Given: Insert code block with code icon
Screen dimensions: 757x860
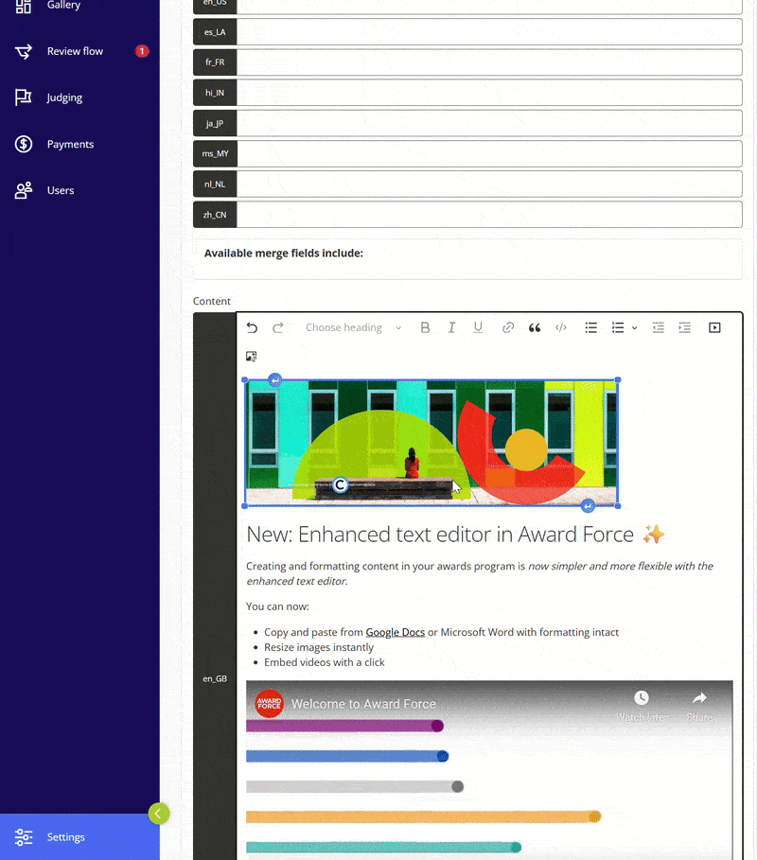Looking at the screenshot, I should (561, 328).
